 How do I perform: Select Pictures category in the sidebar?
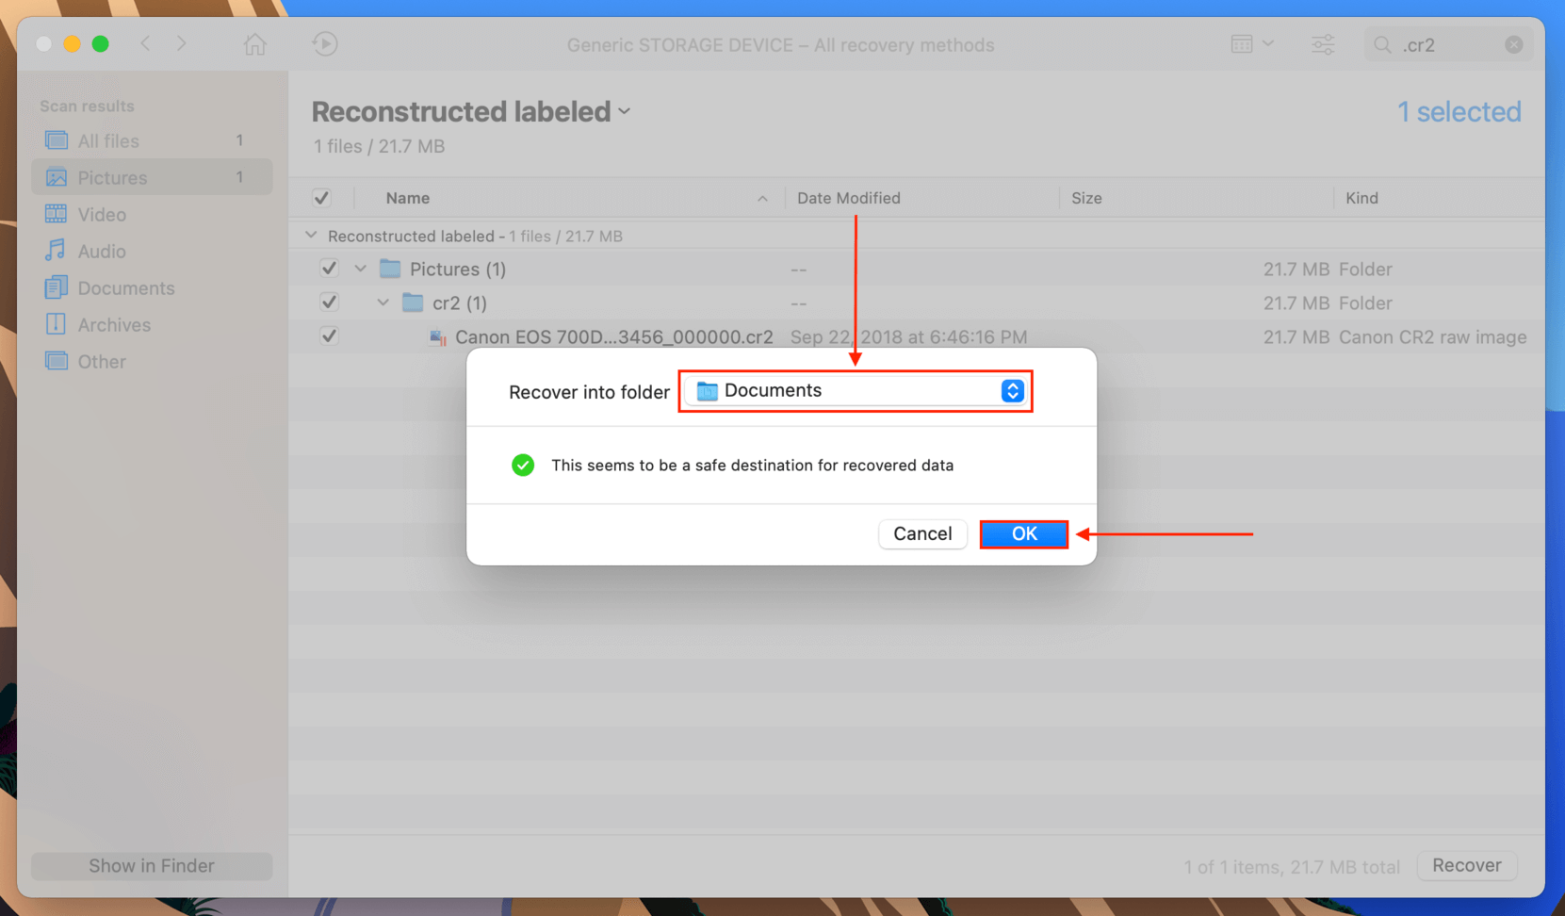pyautogui.click(x=152, y=177)
